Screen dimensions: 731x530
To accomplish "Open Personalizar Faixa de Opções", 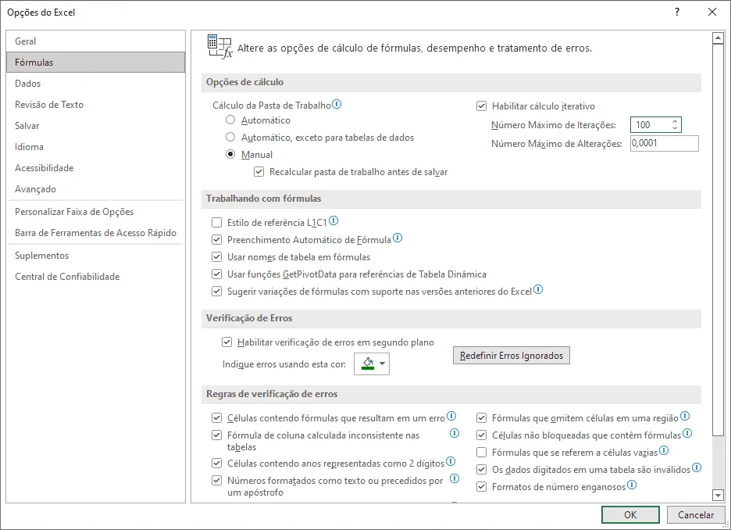I will (95, 212).
